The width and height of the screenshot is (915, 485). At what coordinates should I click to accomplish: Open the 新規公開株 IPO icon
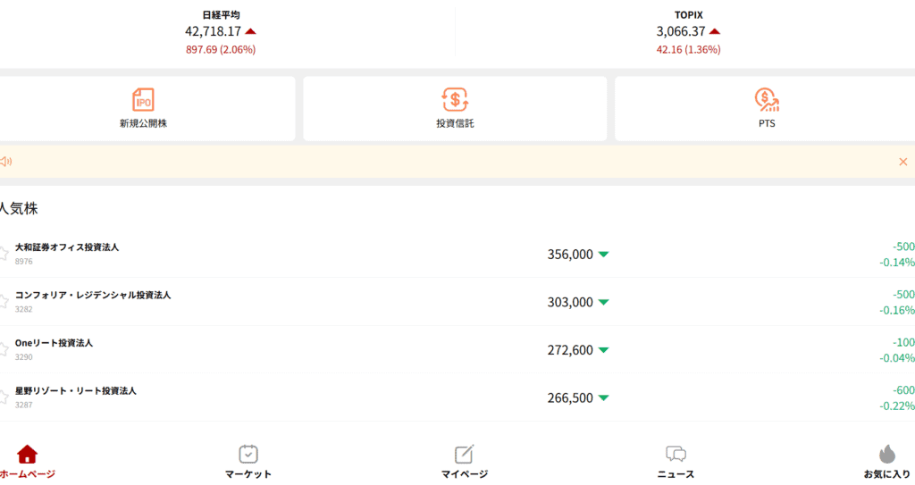point(143,99)
